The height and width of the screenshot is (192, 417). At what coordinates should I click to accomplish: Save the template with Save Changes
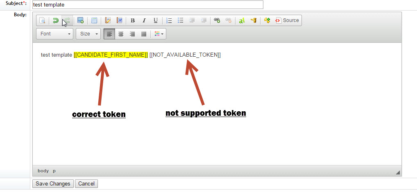coord(53,183)
